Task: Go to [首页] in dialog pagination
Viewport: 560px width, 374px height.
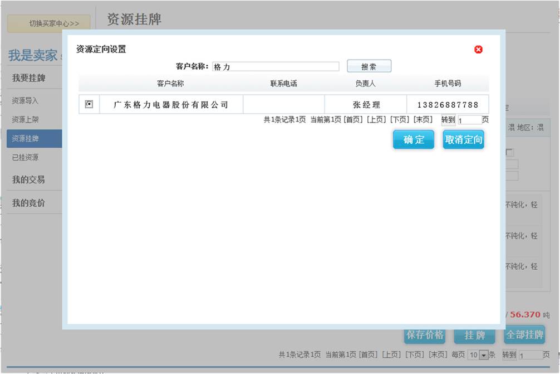Action: click(353, 120)
